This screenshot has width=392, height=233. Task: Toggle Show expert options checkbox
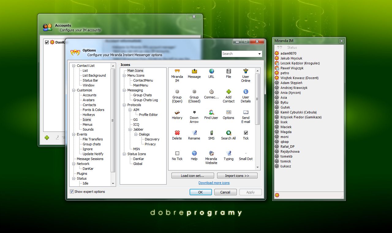click(72, 192)
